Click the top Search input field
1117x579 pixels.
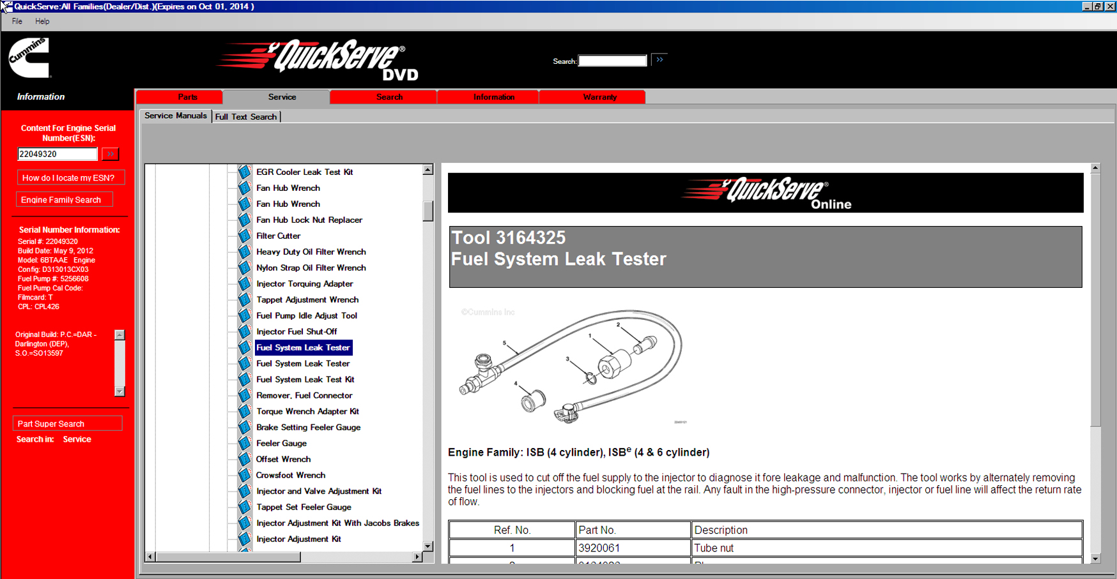tap(612, 61)
